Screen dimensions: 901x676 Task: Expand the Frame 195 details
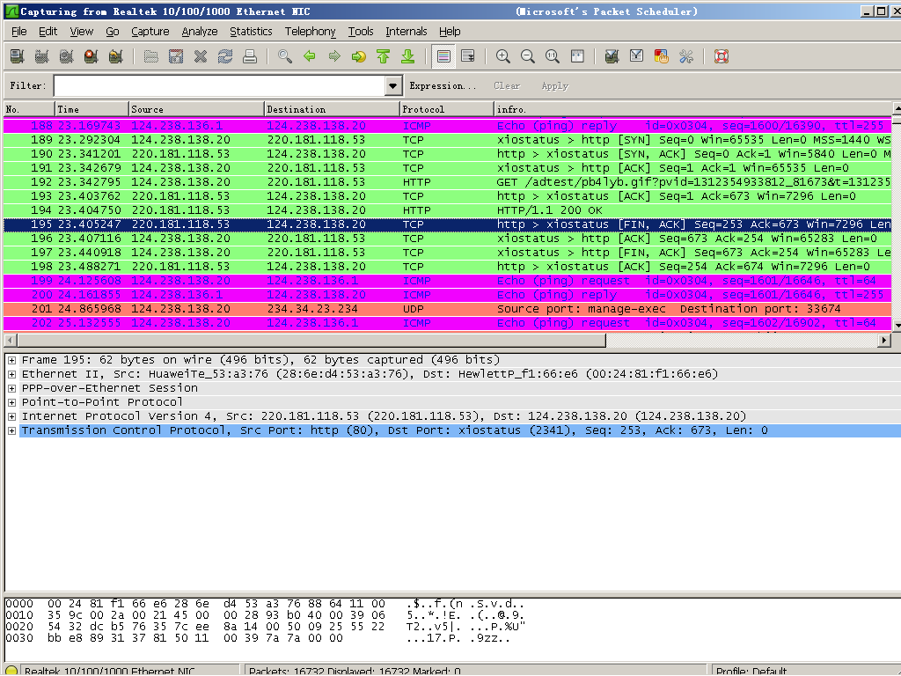(x=11, y=360)
